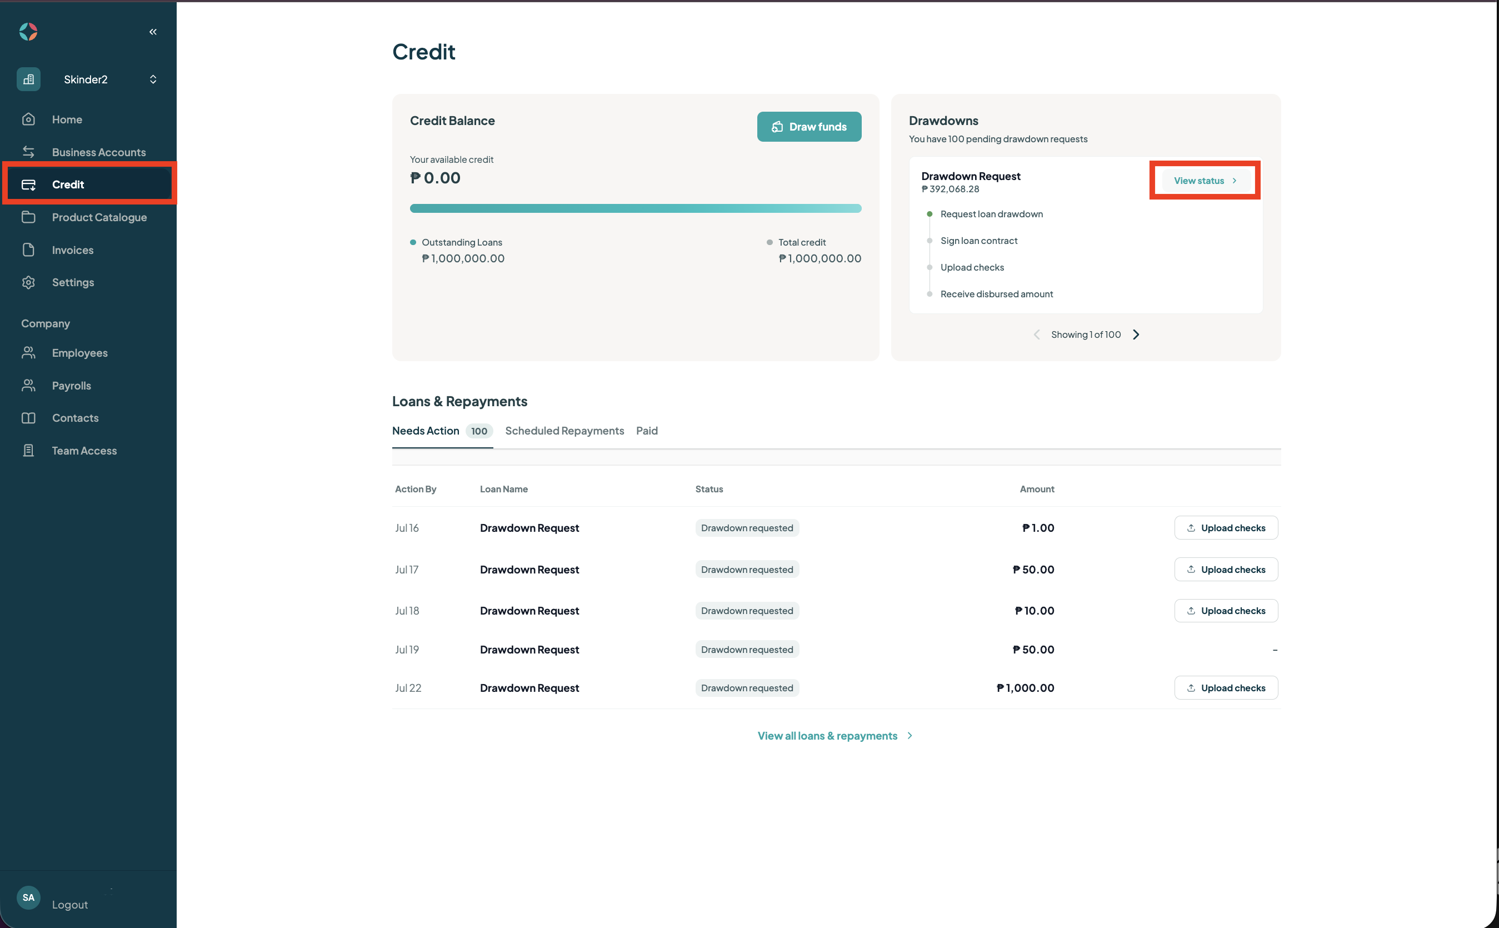Click the Upload checks step in Drawdowns card
The width and height of the screenshot is (1499, 928).
click(x=972, y=267)
